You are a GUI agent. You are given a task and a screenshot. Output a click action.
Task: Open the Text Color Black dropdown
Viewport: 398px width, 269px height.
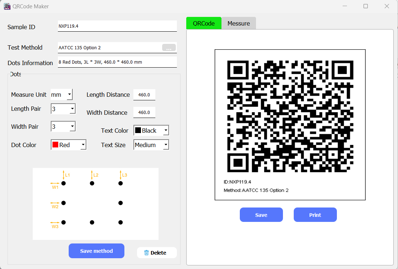(x=151, y=131)
